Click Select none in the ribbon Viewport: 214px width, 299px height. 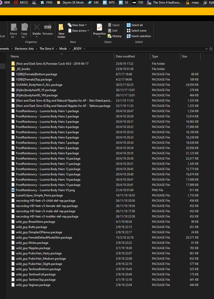point(137,30)
